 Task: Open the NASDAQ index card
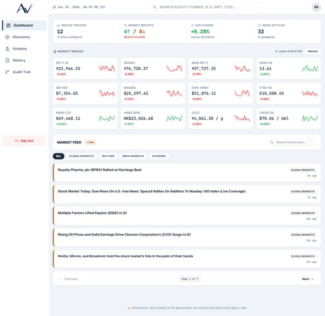coord(153,94)
